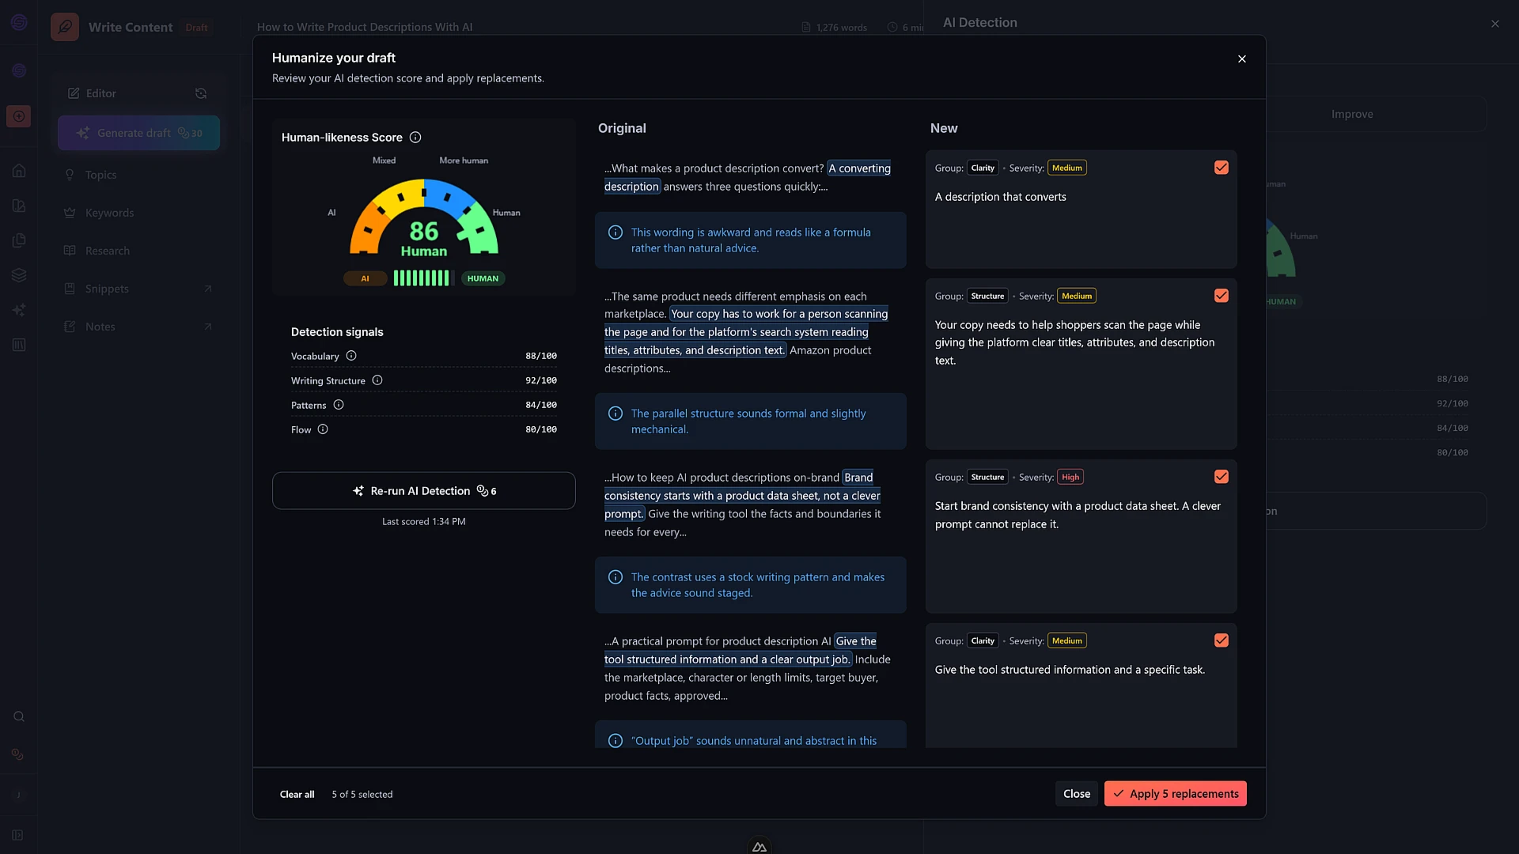Click Flow signal info icon
1519x854 pixels.
coord(323,429)
